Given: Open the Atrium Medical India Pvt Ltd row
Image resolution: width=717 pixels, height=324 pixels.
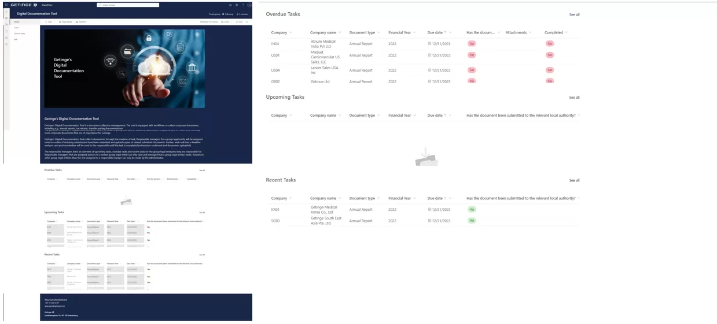Looking at the screenshot, I should (x=325, y=44).
